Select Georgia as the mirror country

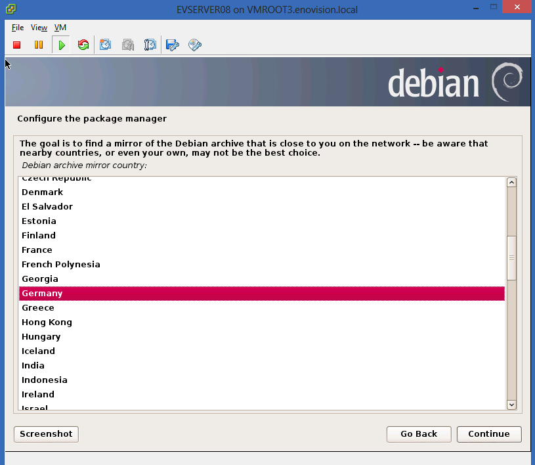(x=262, y=279)
